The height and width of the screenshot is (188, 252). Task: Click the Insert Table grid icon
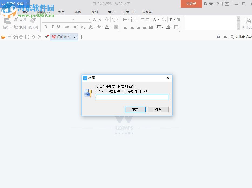[179, 19]
